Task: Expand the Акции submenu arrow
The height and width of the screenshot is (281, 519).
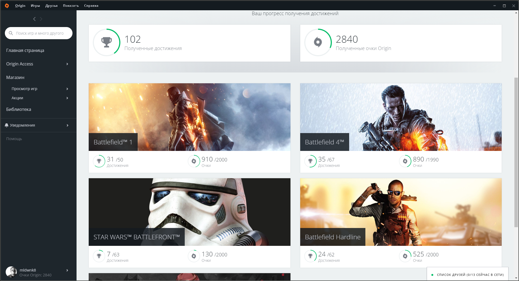Action: [67, 98]
